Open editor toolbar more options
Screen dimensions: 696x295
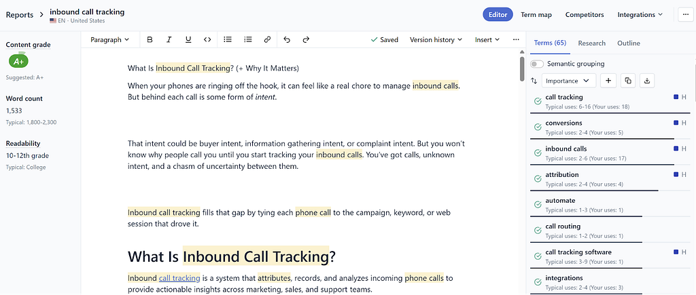point(516,39)
